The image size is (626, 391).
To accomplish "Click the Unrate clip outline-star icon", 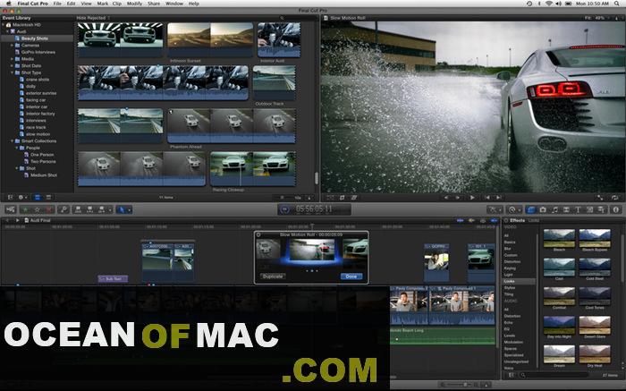I will click(38, 209).
